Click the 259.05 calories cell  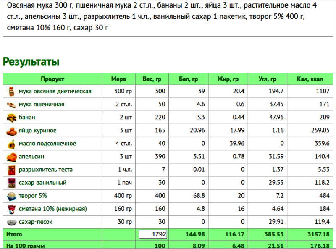tap(310, 131)
